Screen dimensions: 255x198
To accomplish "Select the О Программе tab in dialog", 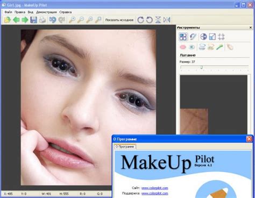I will pyautogui.click(x=125, y=146).
